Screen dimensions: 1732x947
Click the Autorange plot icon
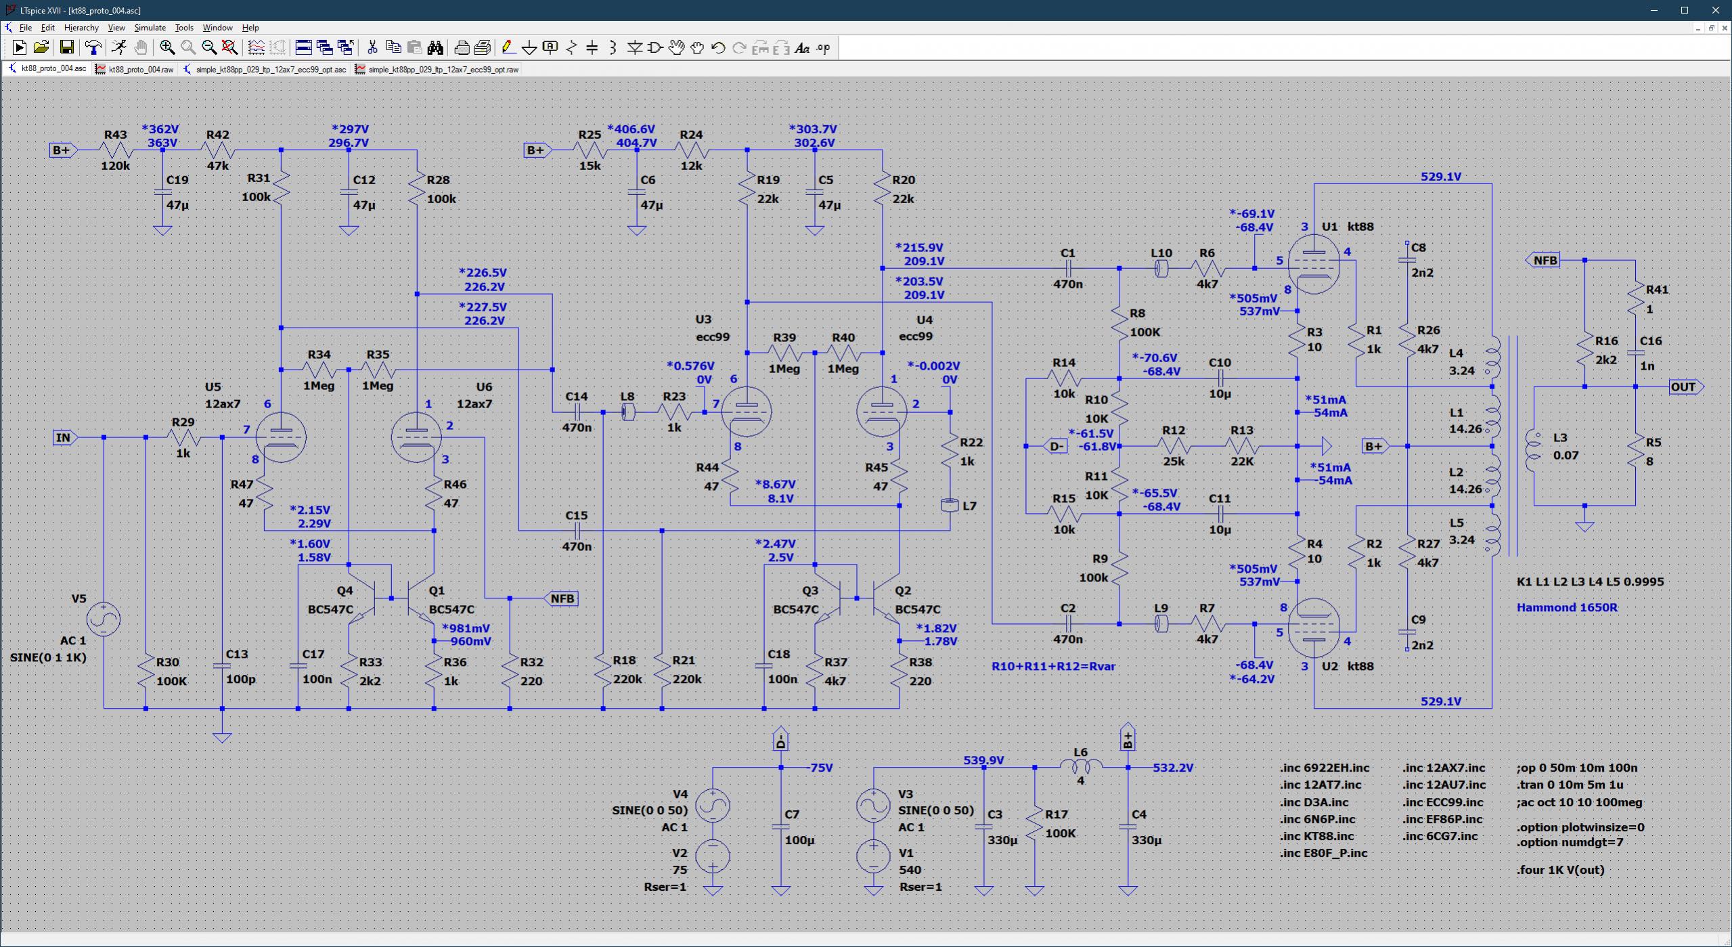(257, 47)
